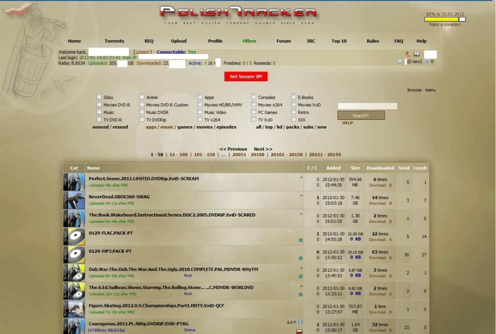Click the green circle icon in 0129-FLAC.PACK-PT row

click(x=300, y=240)
